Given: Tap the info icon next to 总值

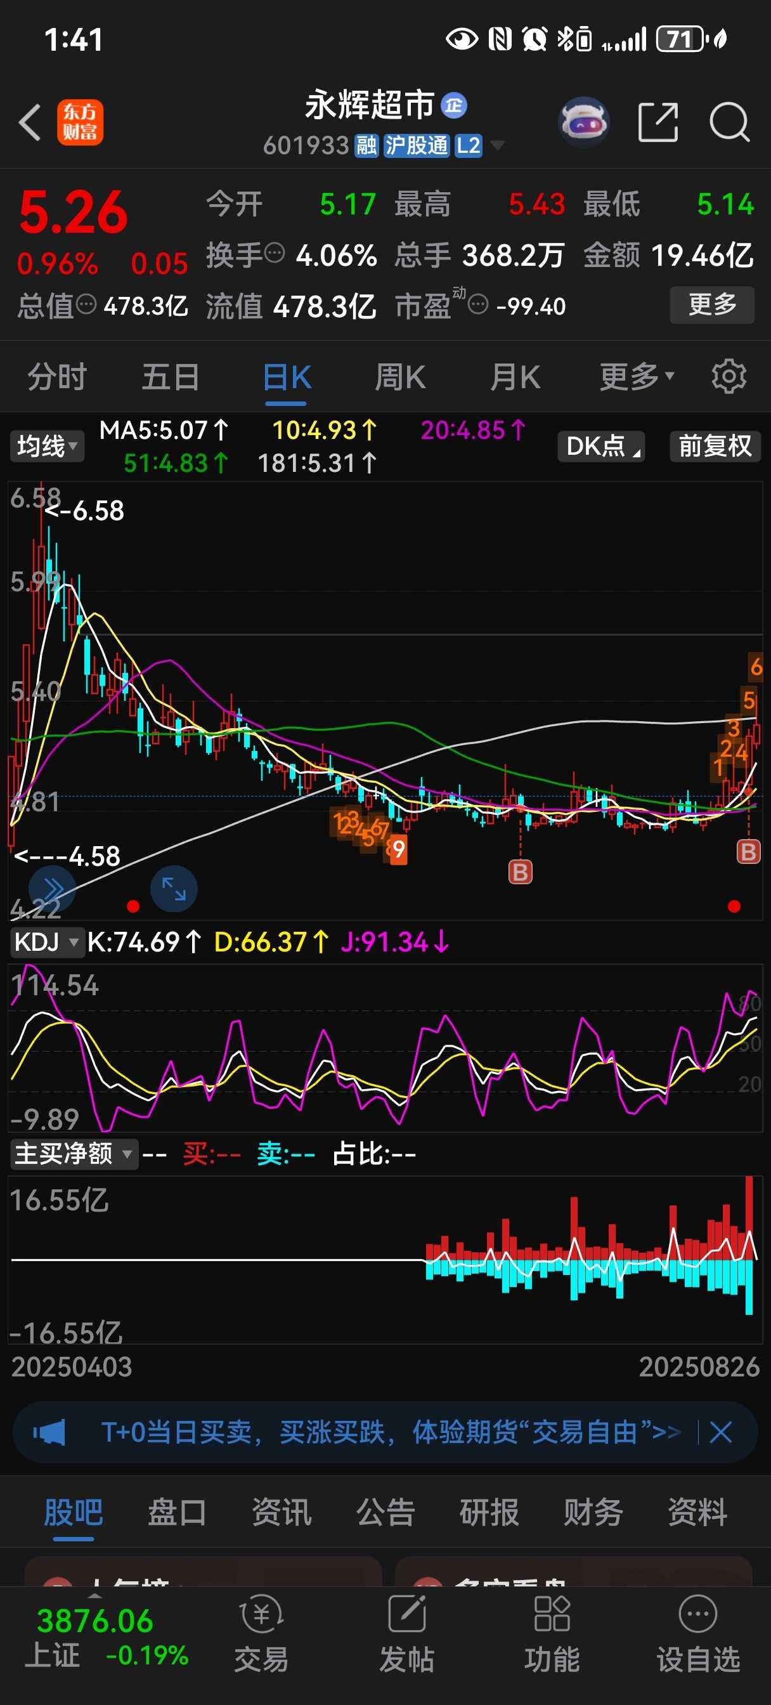Looking at the screenshot, I should pyautogui.click(x=86, y=304).
